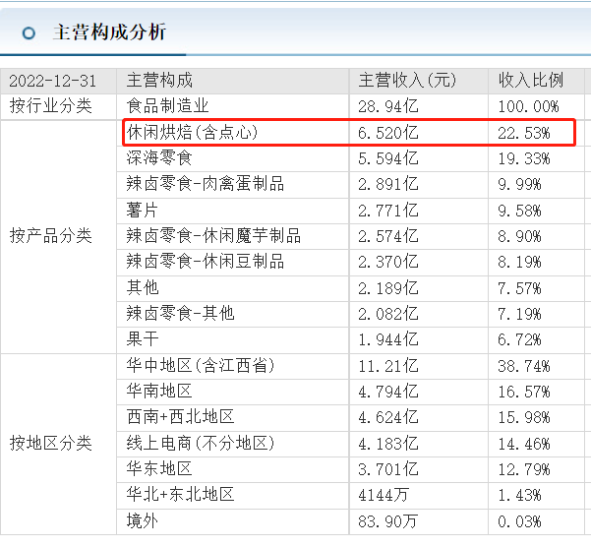Select the 按产品分类 category cell

(x=51, y=236)
